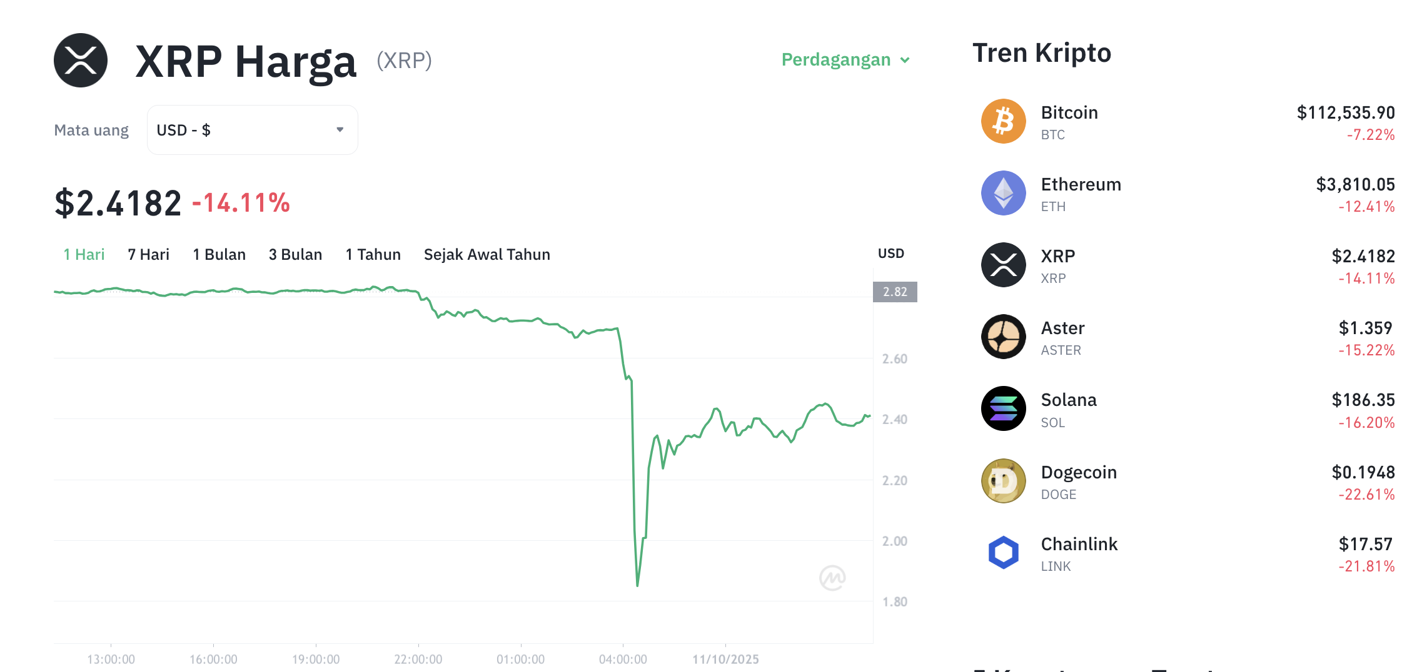The width and height of the screenshot is (1422, 672).
Task: Select the 1 Hari chart range
Action: [x=84, y=255]
